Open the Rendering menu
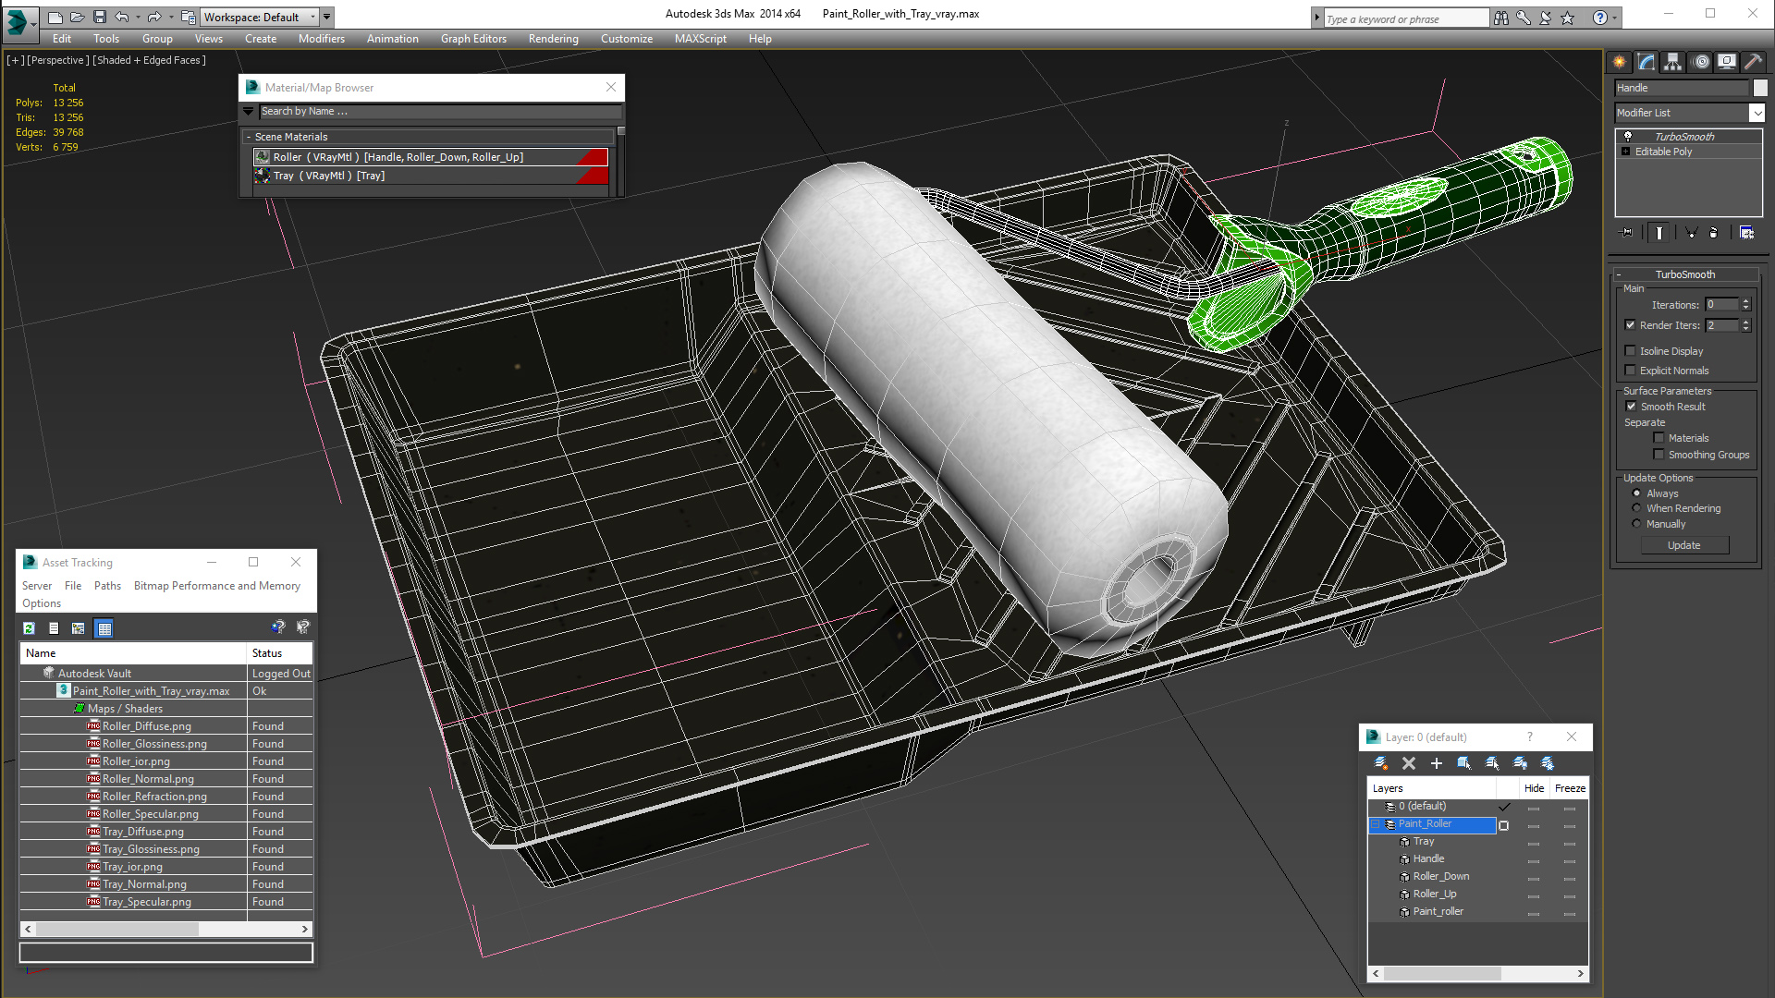 pyautogui.click(x=553, y=39)
